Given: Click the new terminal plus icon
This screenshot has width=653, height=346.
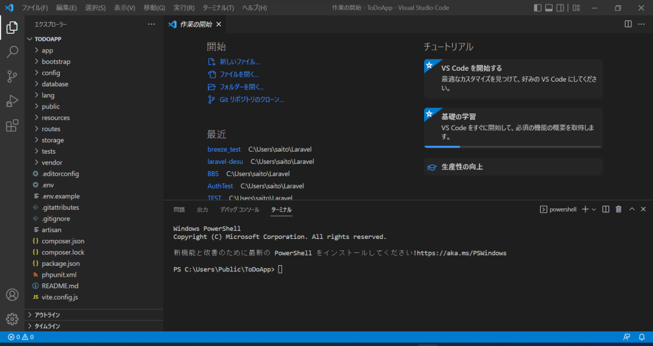Looking at the screenshot, I should click(585, 210).
